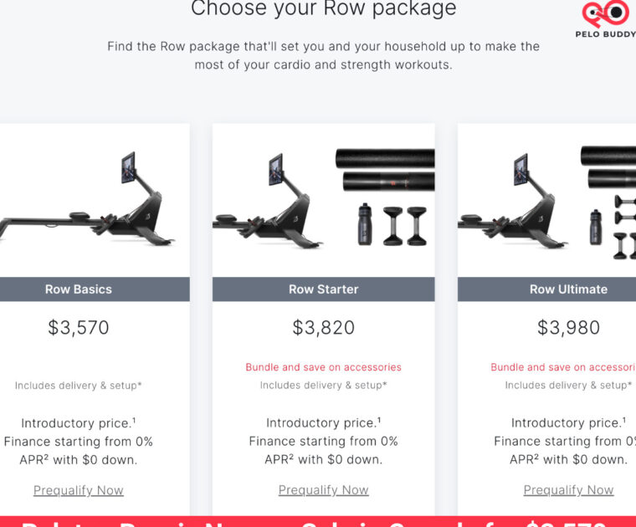The height and width of the screenshot is (527, 636).
Task: Click the water bottle in Row Starter
Action: (x=364, y=223)
